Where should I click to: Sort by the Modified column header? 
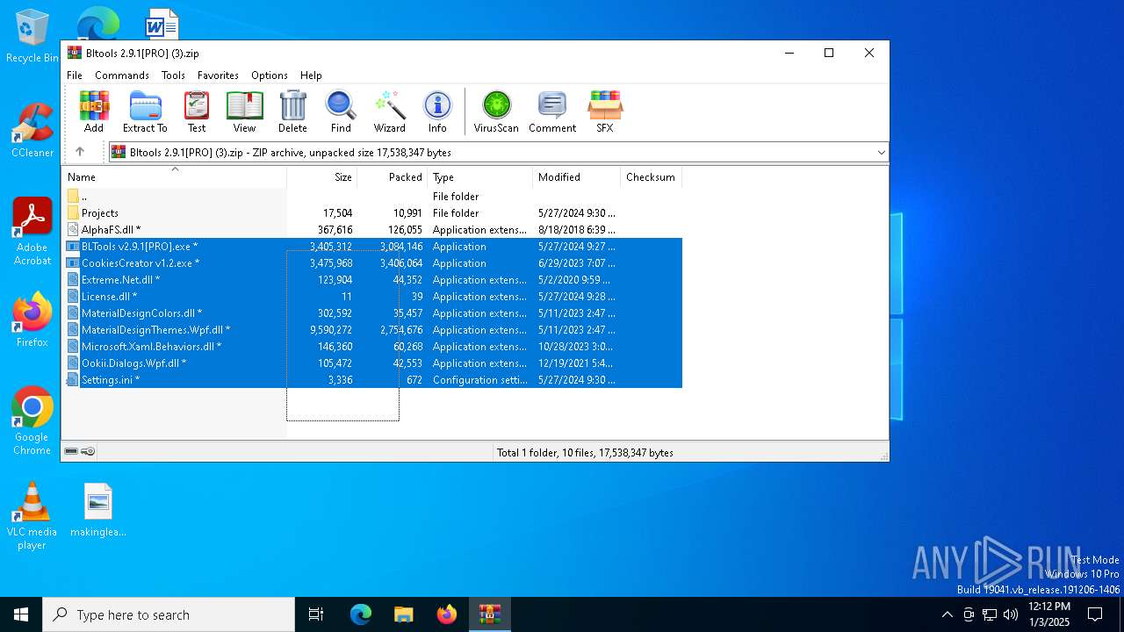pyautogui.click(x=577, y=177)
